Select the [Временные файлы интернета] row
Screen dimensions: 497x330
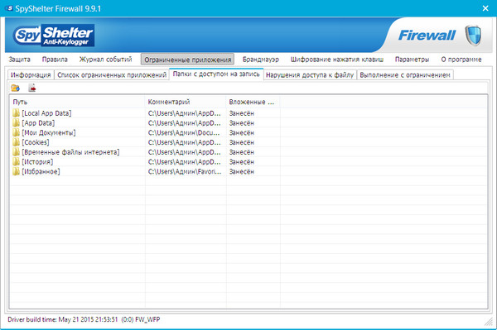tap(248, 152)
